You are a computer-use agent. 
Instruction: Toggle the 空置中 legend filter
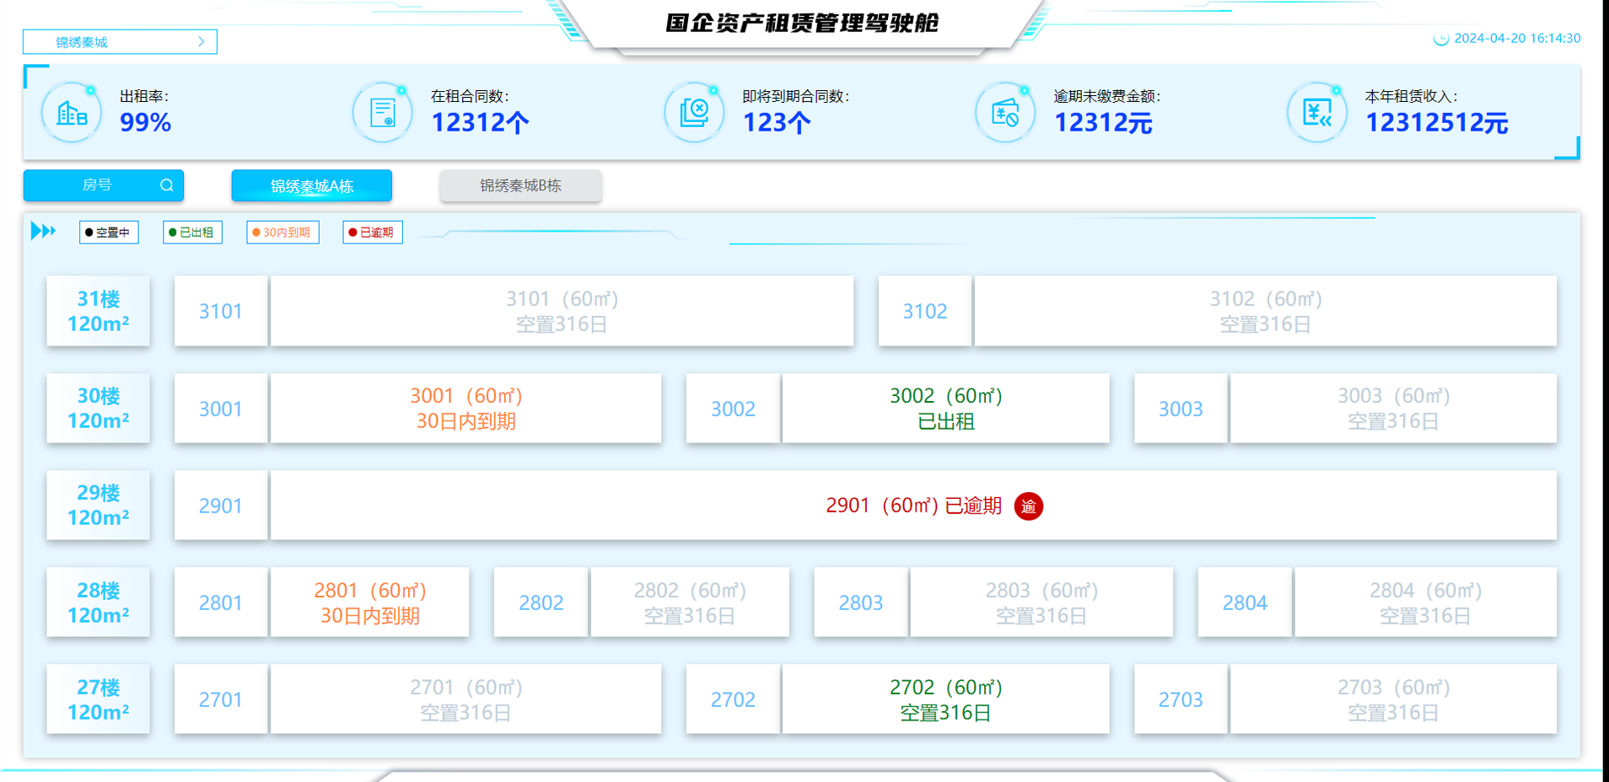tap(109, 233)
